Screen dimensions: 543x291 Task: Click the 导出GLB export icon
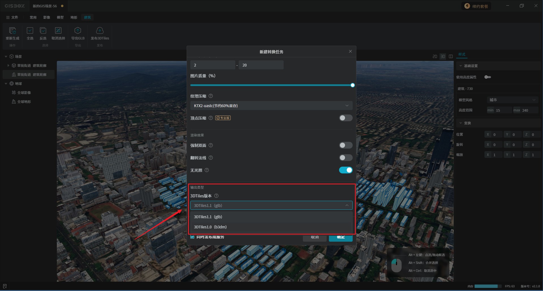tap(78, 31)
